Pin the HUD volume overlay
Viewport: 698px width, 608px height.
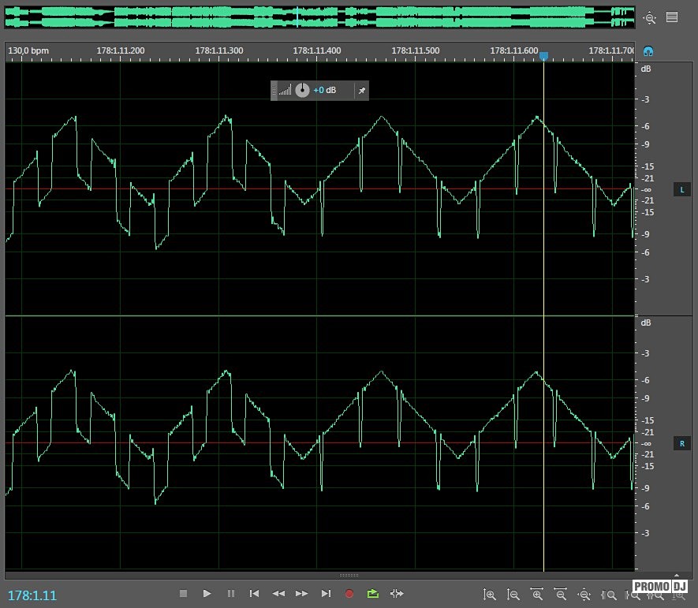(x=361, y=91)
